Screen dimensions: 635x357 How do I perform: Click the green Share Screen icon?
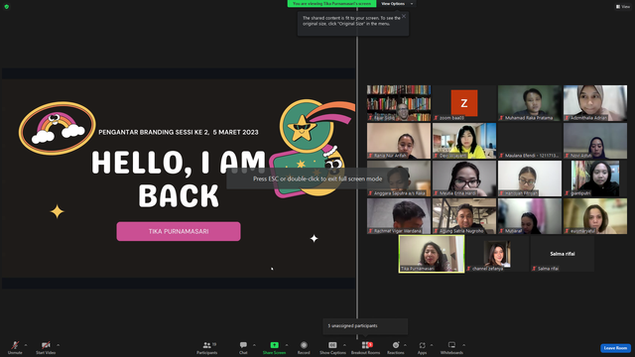pos(274,345)
